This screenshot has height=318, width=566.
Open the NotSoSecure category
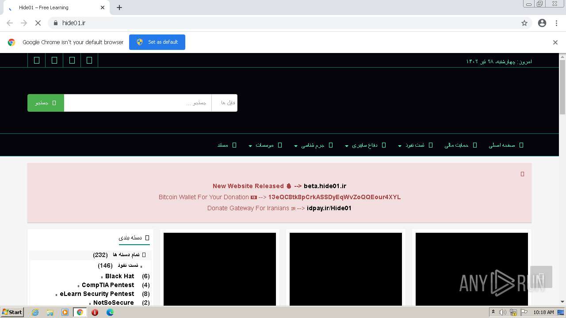click(x=114, y=303)
